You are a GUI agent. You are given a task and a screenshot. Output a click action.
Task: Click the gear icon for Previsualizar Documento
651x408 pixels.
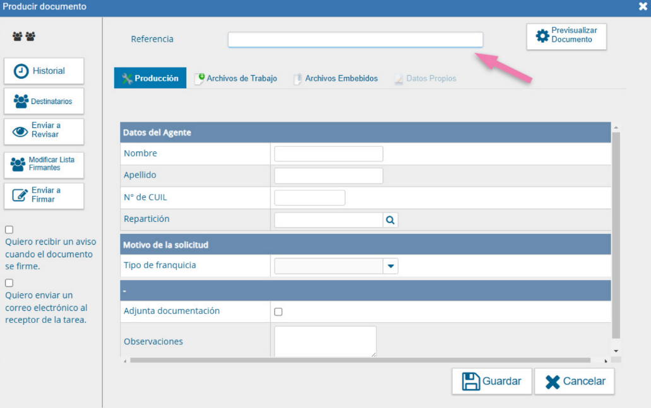point(542,36)
